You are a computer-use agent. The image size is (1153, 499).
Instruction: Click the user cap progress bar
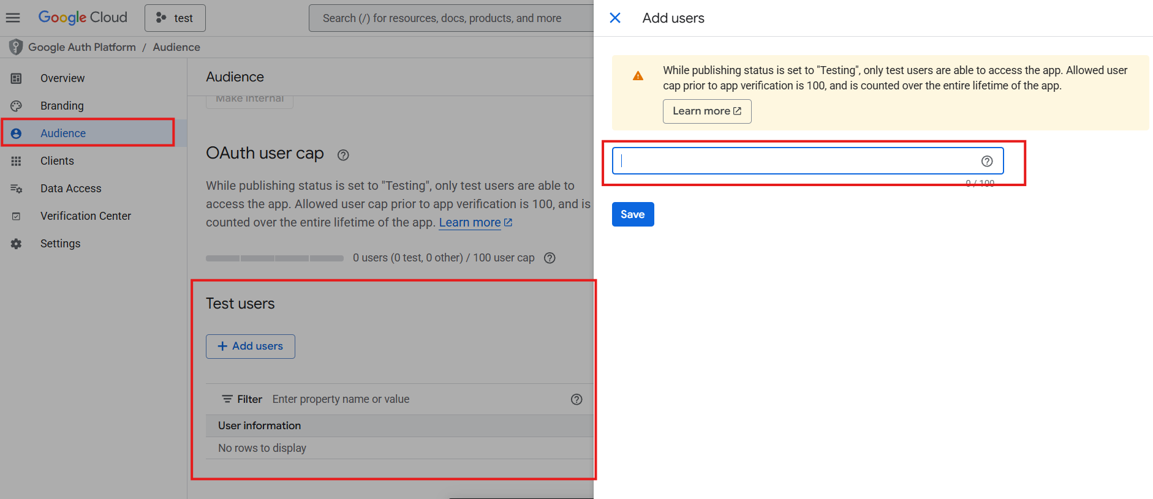coord(274,258)
